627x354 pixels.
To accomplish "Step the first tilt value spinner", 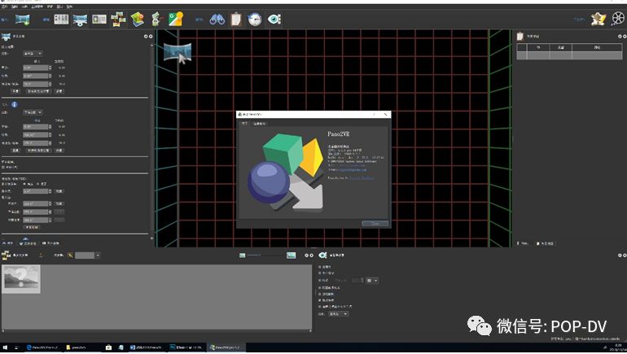I will (50, 76).
